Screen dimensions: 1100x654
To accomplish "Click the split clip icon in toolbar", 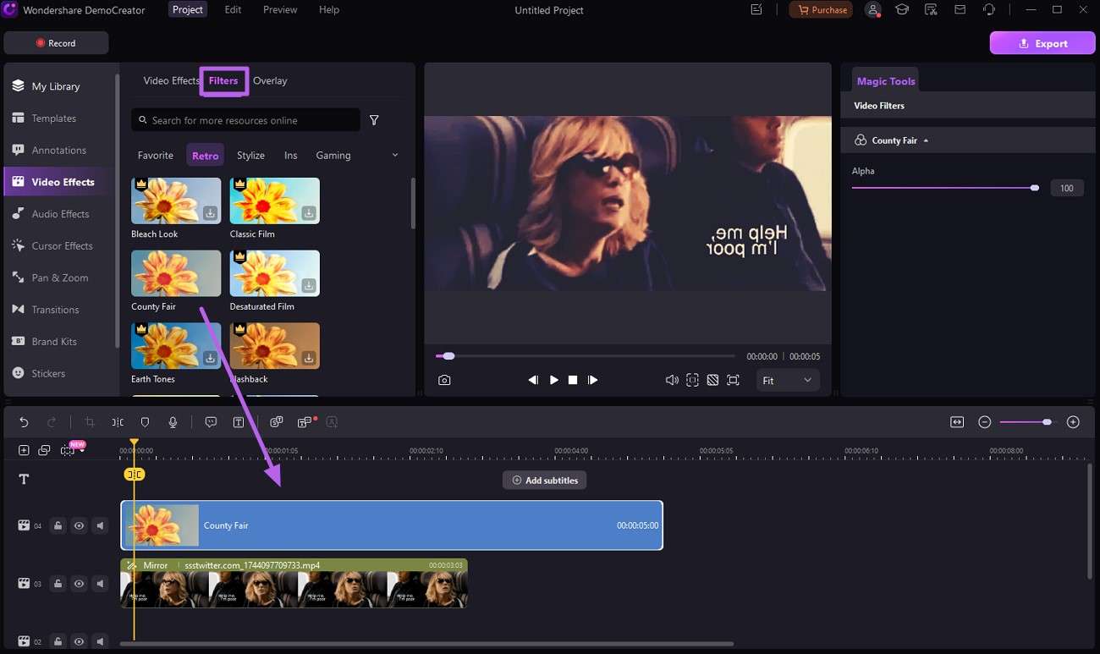I will (118, 422).
